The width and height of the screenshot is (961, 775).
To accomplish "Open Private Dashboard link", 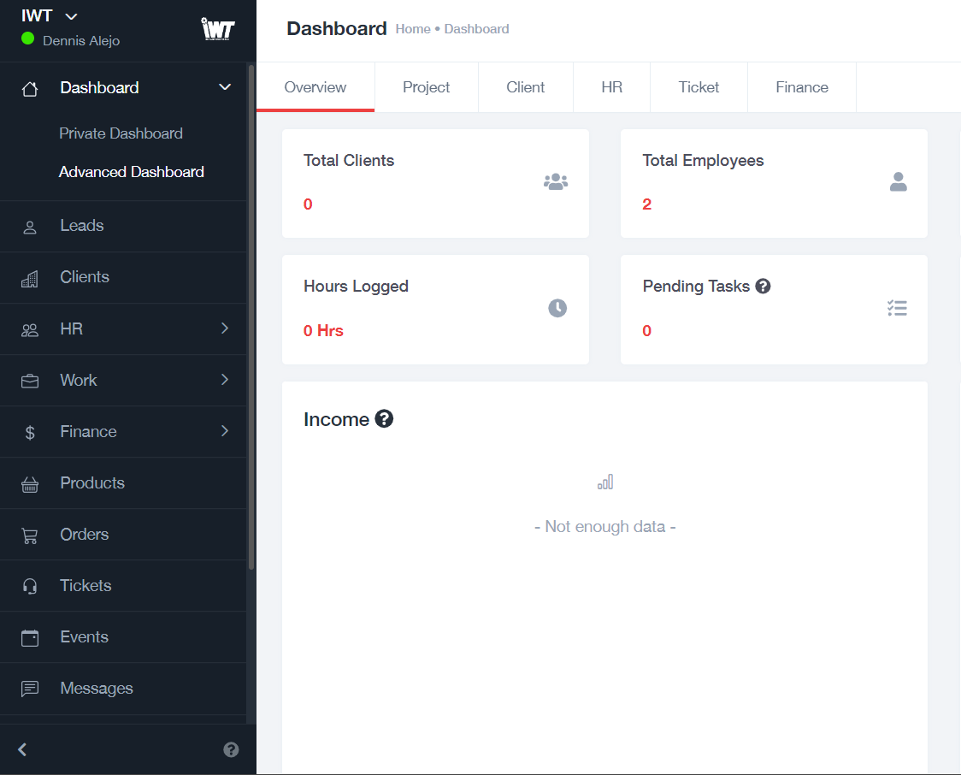I will pyautogui.click(x=121, y=133).
